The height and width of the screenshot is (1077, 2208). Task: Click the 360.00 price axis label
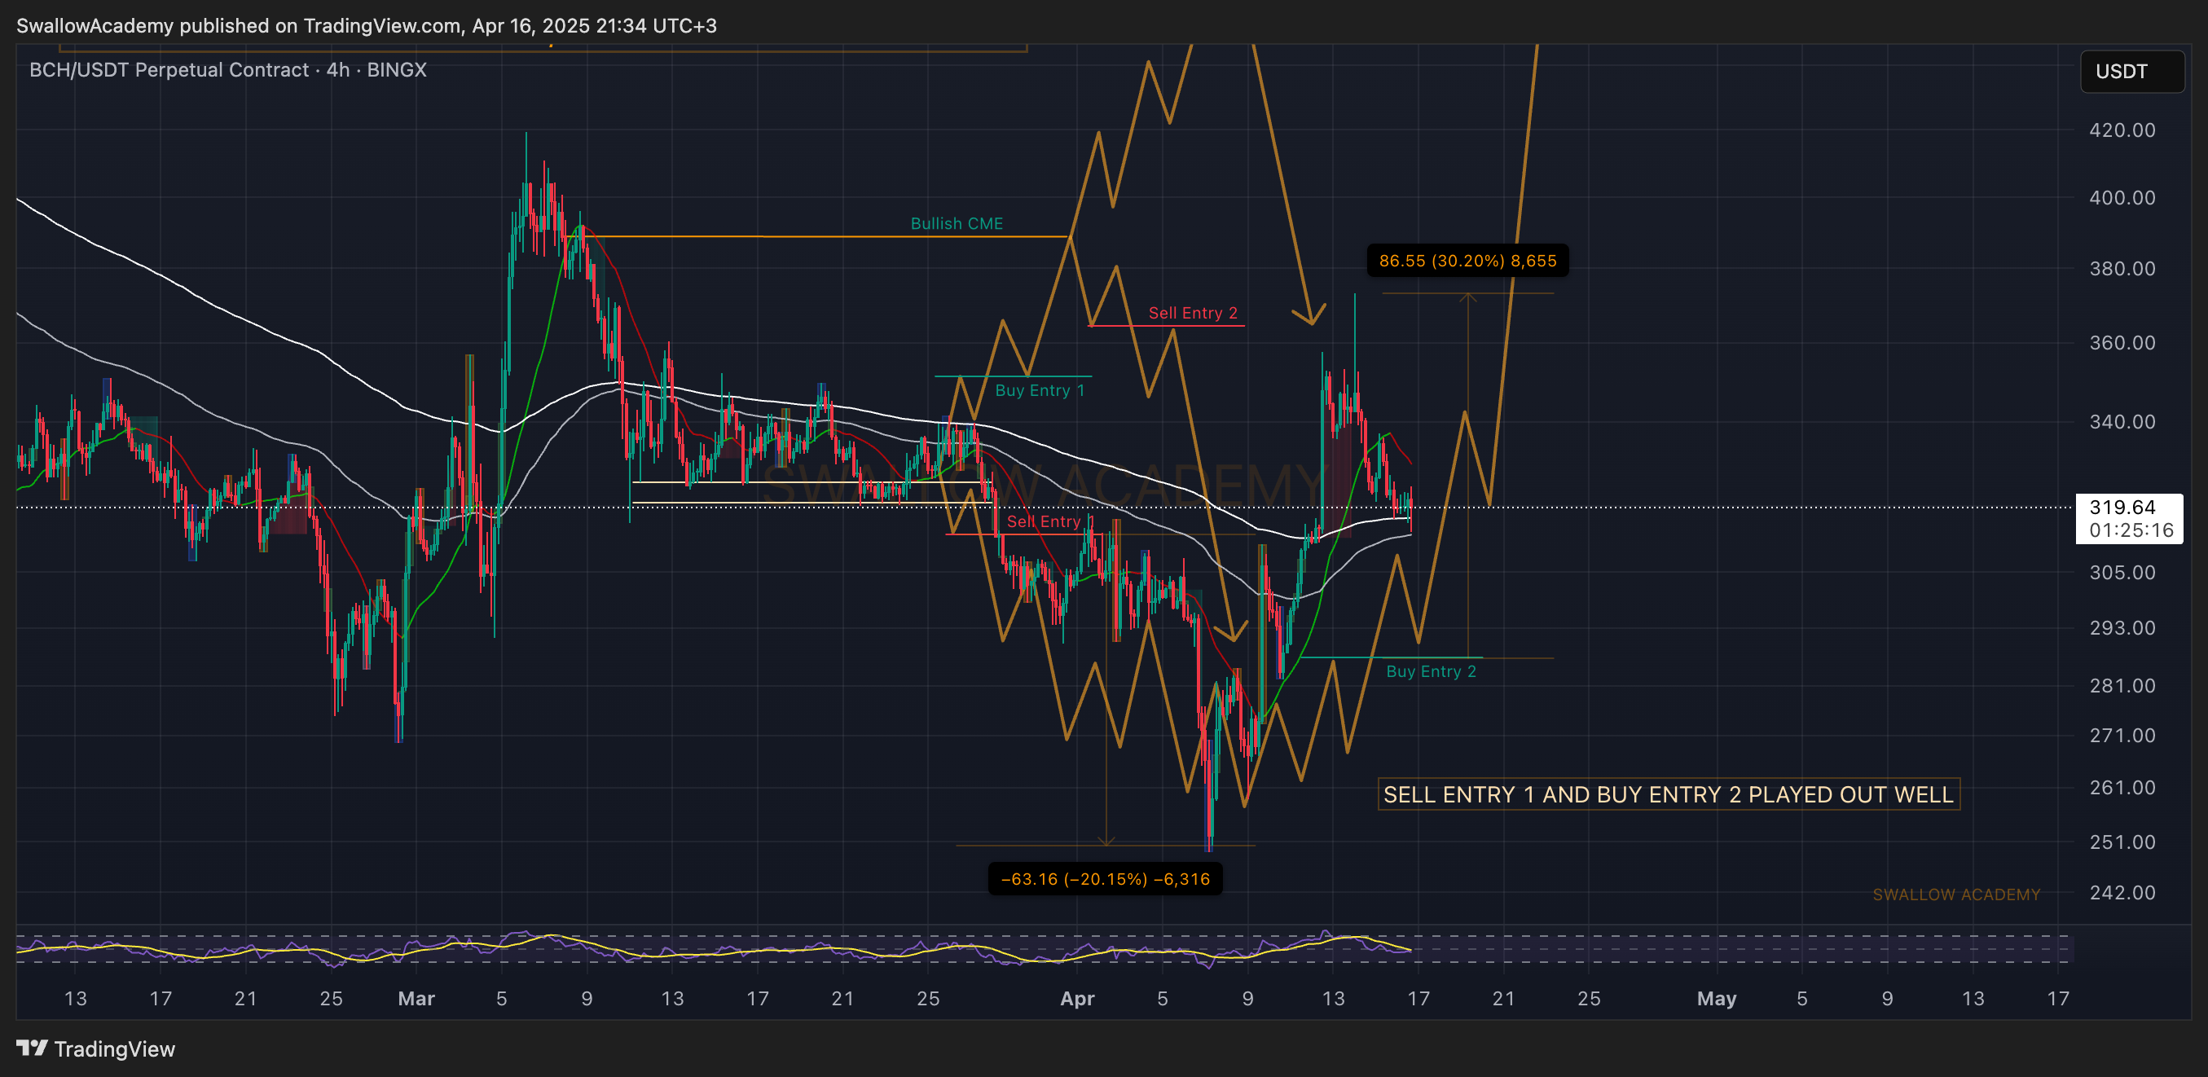(x=2122, y=343)
